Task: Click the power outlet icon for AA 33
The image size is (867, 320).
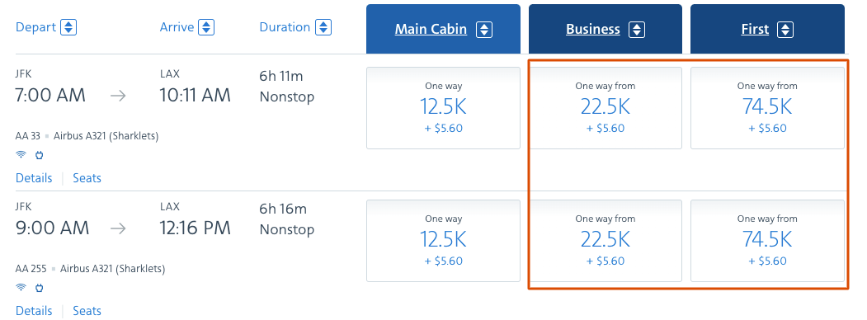Action: pos(40,155)
